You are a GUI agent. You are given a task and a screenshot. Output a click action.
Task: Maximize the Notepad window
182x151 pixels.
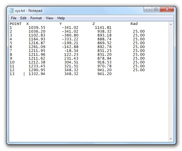pos(156,10)
